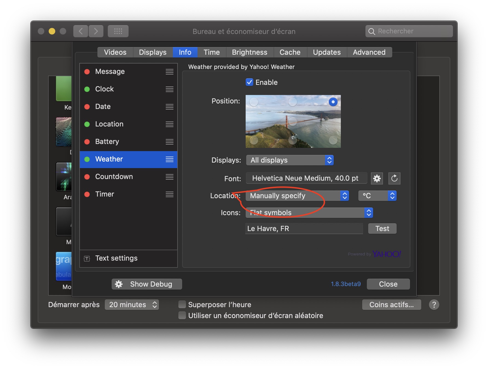Click the search magnifier icon
488x369 pixels.
pos(371,31)
